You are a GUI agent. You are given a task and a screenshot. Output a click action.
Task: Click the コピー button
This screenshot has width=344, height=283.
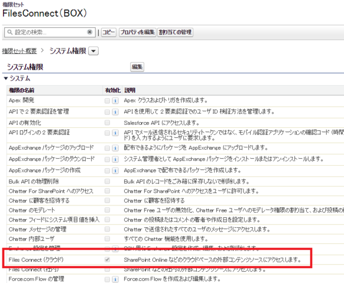[109, 33]
